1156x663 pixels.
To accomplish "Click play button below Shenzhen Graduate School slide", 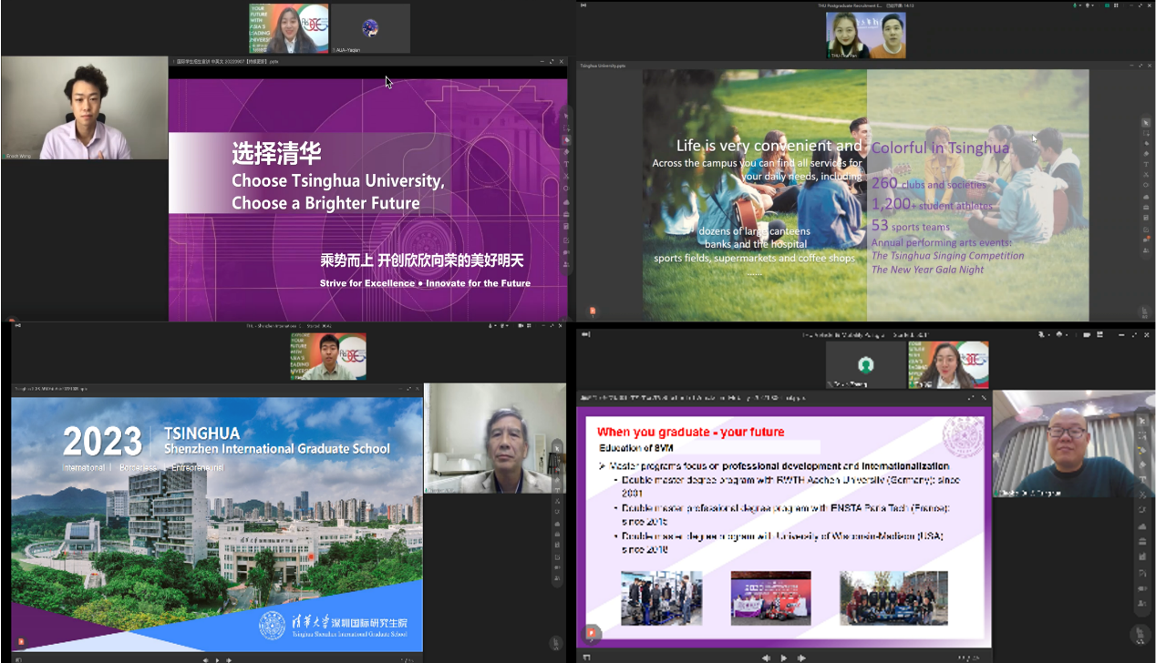I will 217,658.
